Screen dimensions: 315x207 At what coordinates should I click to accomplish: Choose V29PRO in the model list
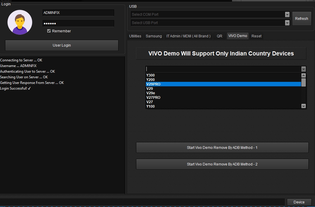coord(223,84)
